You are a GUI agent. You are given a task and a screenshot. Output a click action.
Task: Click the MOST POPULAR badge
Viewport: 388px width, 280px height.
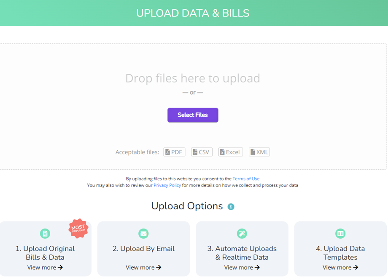pyautogui.click(x=79, y=228)
